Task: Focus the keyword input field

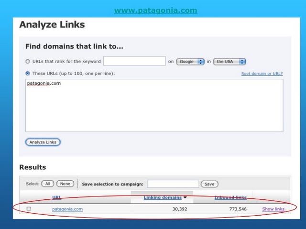Action: [x=134, y=61]
